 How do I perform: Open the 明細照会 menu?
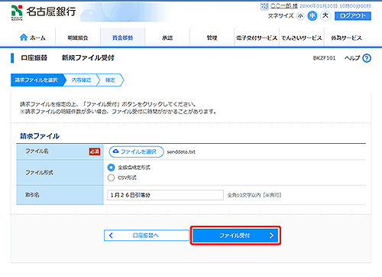[78, 37]
